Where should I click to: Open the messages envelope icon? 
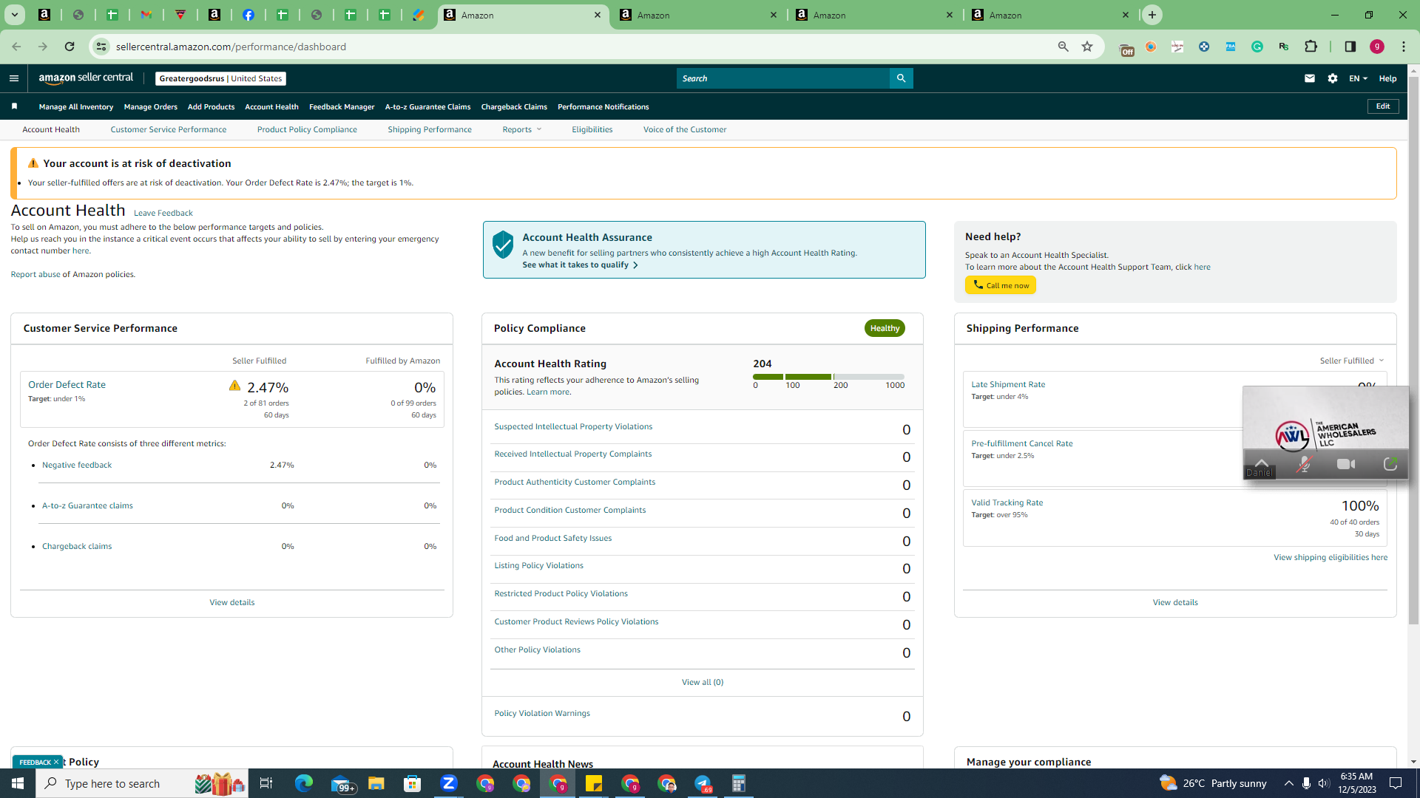[1309, 78]
